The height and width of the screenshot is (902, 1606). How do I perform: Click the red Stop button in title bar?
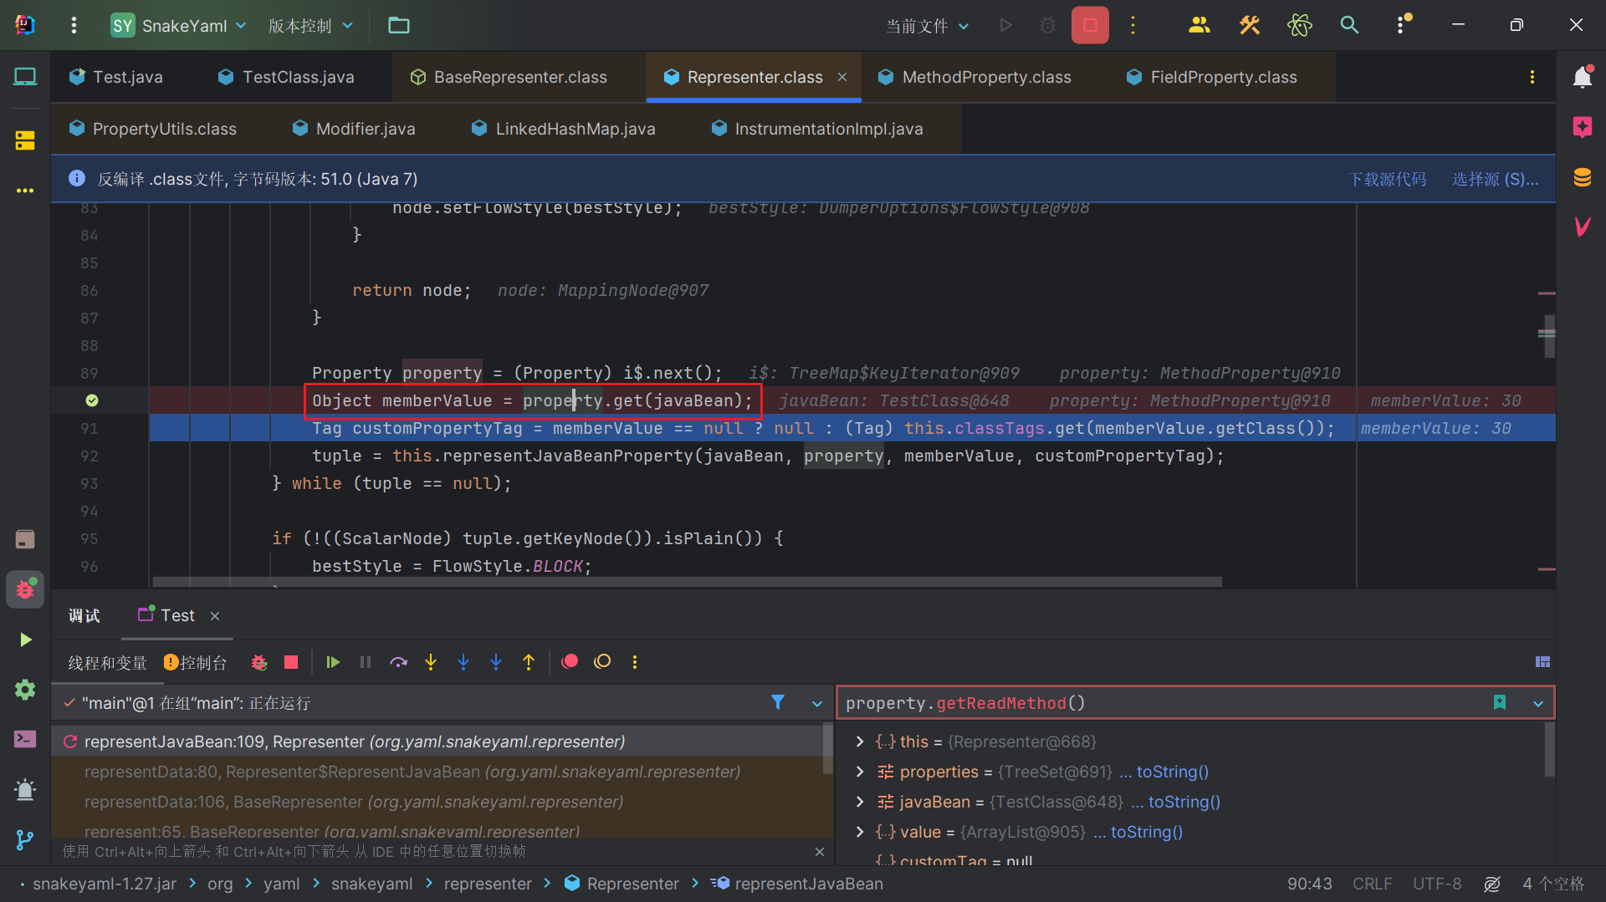pyautogui.click(x=1090, y=25)
